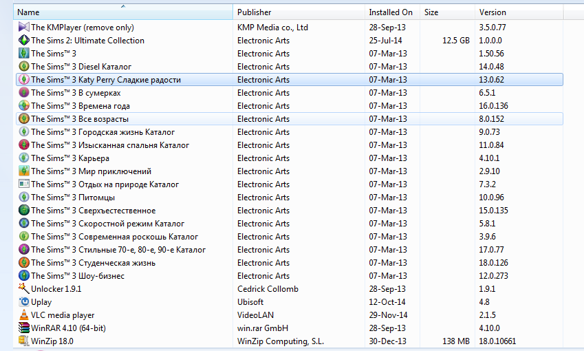Click version value '12.0.273'
Screen dimensions: 584x351
(493, 276)
